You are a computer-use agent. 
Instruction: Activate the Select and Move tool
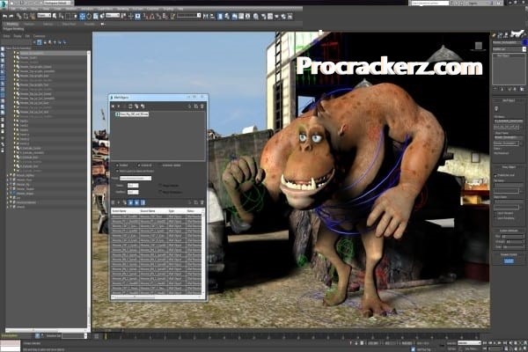tap(82, 16)
